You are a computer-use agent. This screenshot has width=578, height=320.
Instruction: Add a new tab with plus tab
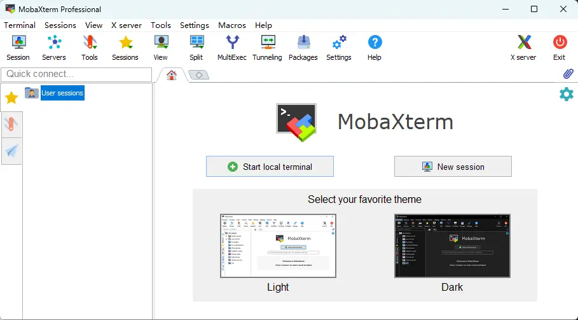point(199,75)
